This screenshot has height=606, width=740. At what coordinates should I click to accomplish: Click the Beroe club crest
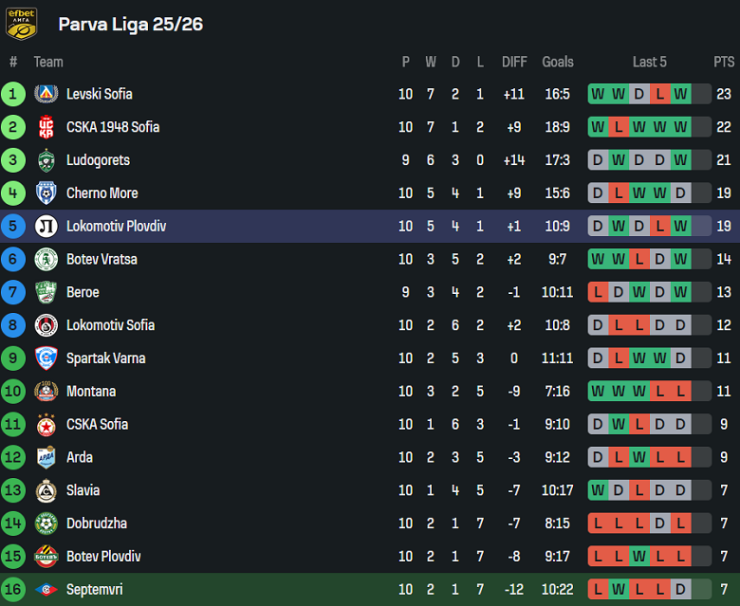[x=46, y=292]
